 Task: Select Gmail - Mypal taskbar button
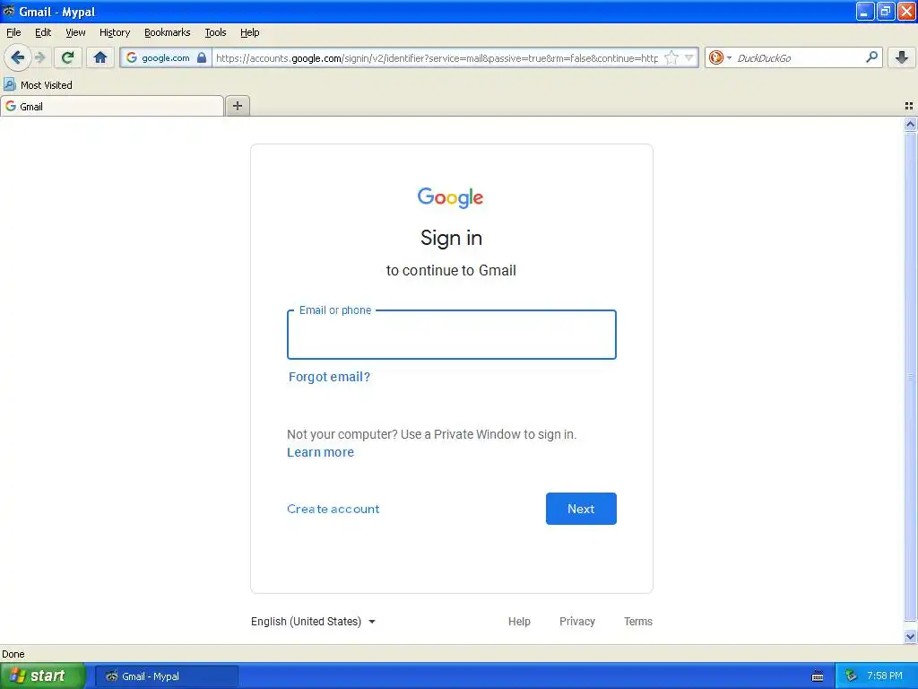pyautogui.click(x=166, y=676)
